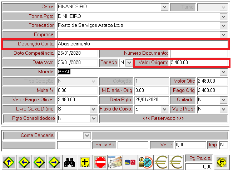The height and width of the screenshot is (172, 233).
Task: Click the yellow up-arrow navigation icon
Action: point(8,162)
